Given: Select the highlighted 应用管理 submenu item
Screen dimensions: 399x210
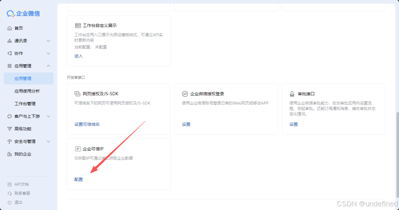Looking at the screenshot, I should pyautogui.click(x=28, y=79).
